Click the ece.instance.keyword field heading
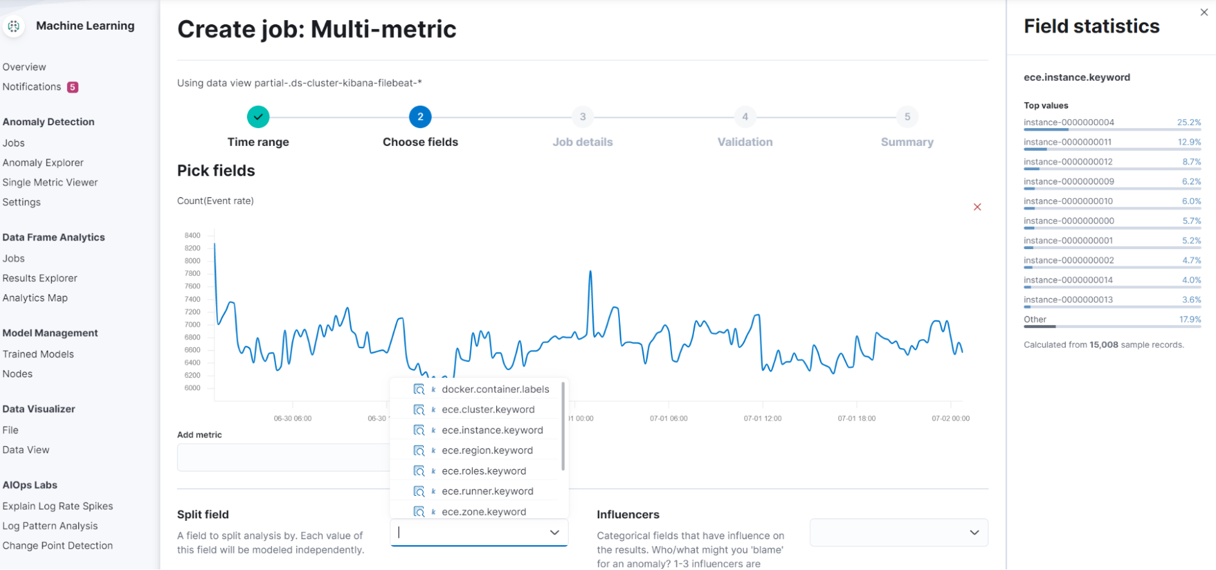 click(1077, 77)
